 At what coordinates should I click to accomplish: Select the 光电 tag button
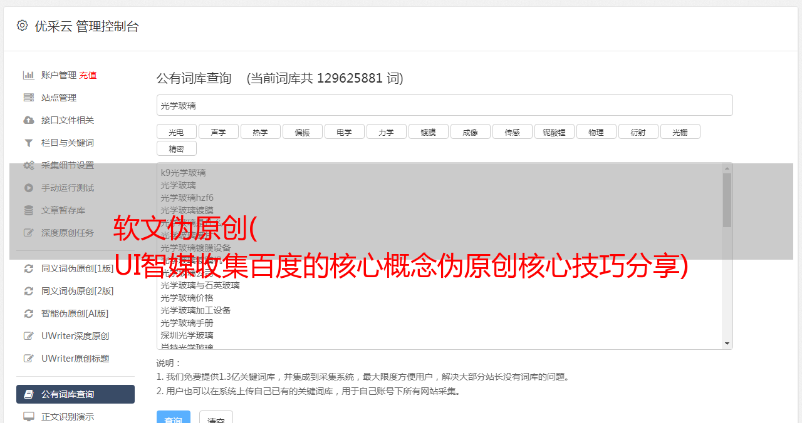(x=177, y=132)
